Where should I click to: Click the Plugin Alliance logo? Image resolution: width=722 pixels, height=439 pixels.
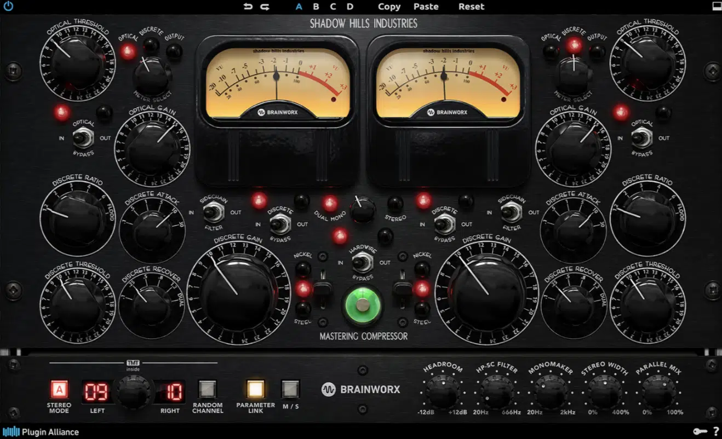[41, 432]
